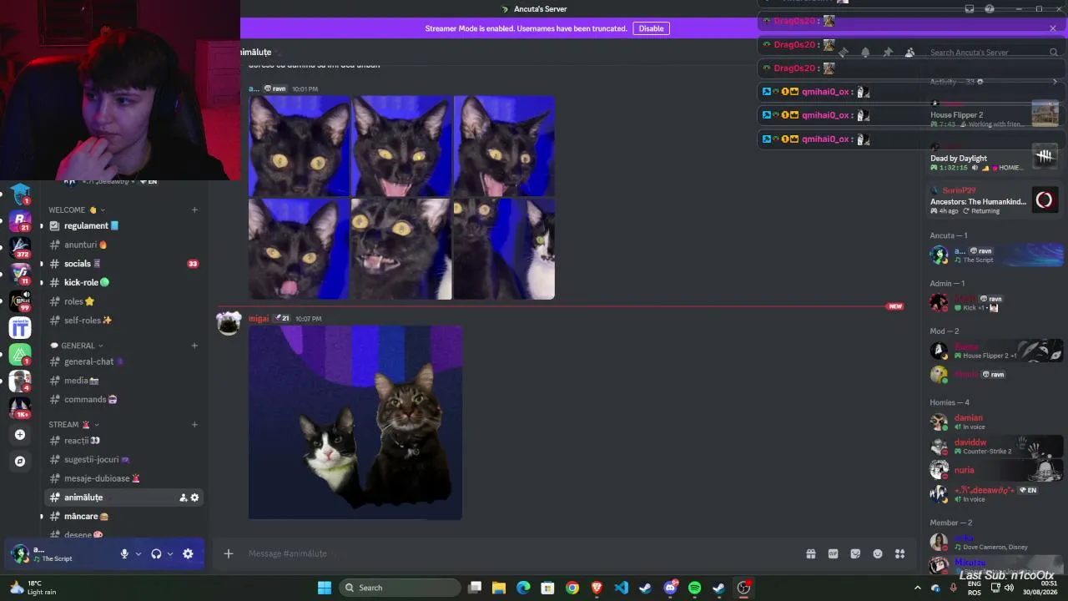Mute the microphone
The image size is (1068, 601).
point(124,553)
